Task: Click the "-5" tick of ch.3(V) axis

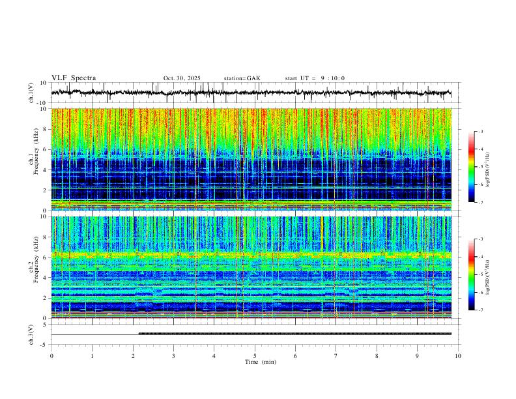Action: click(44, 345)
